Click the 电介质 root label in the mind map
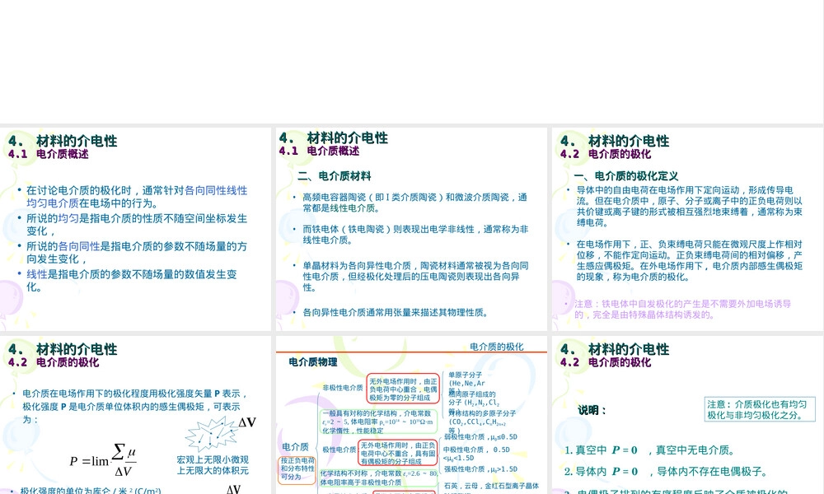This screenshot has height=494, width=824. coord(295,447)
